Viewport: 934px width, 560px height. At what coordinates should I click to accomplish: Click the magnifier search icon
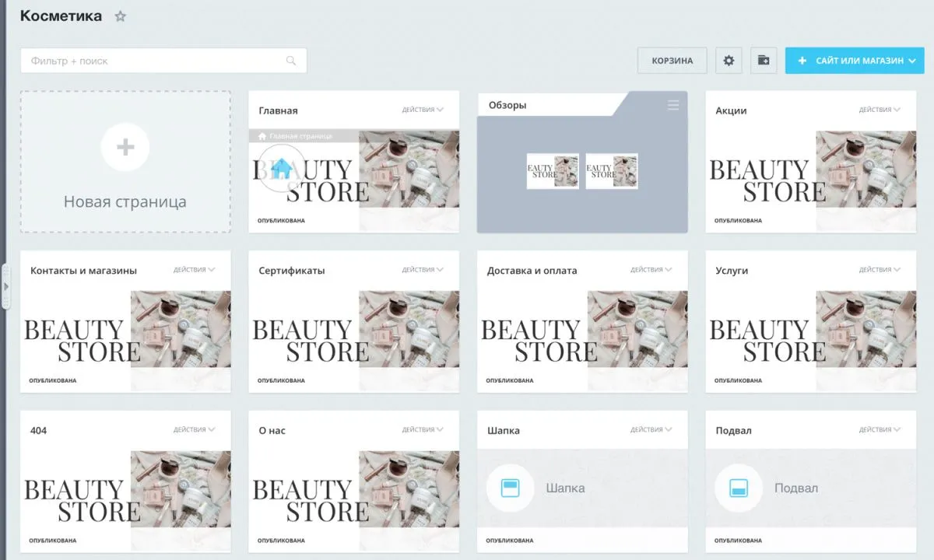[291, 61]
